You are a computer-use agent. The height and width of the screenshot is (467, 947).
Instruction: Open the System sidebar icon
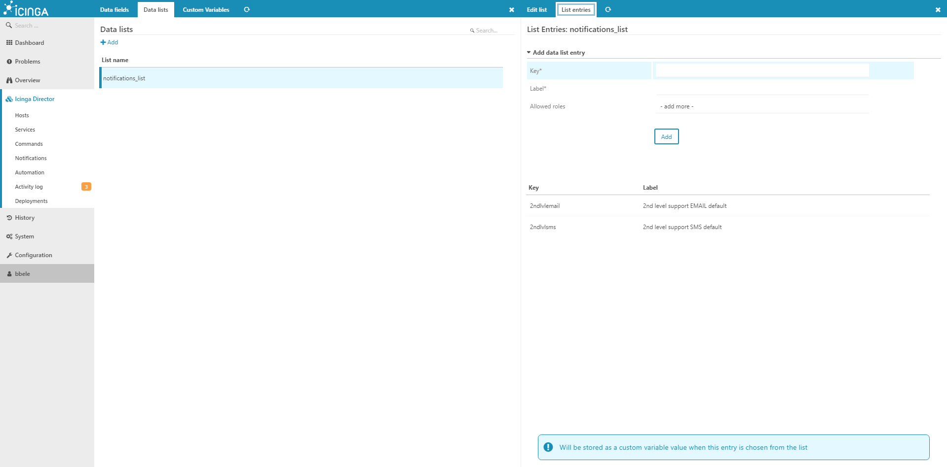pos(8,236)
